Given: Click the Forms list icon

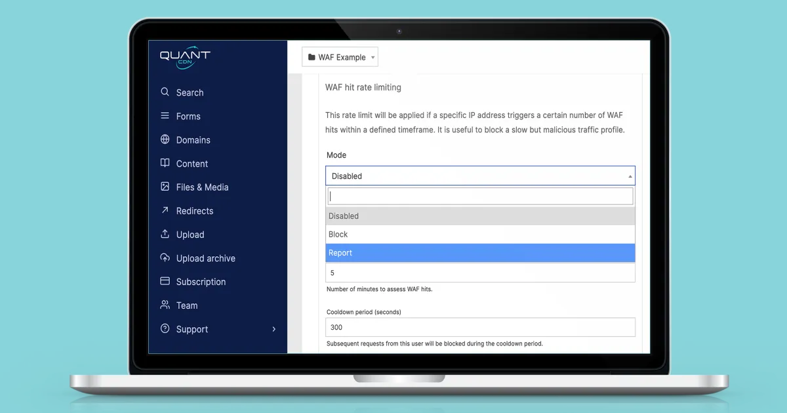Looking at the screenshot, I should tap(165, 116).
